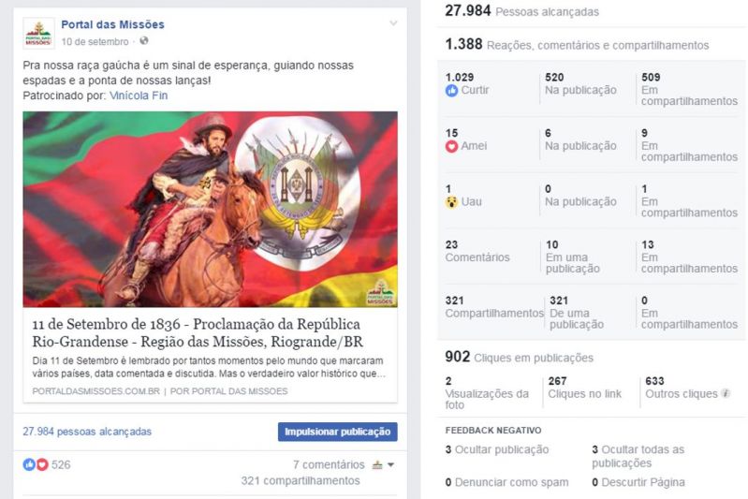This screenshot has width=748, height=499.
Task: Click the 27.984 pessoas alcançadas link
Action: [87, 432]
